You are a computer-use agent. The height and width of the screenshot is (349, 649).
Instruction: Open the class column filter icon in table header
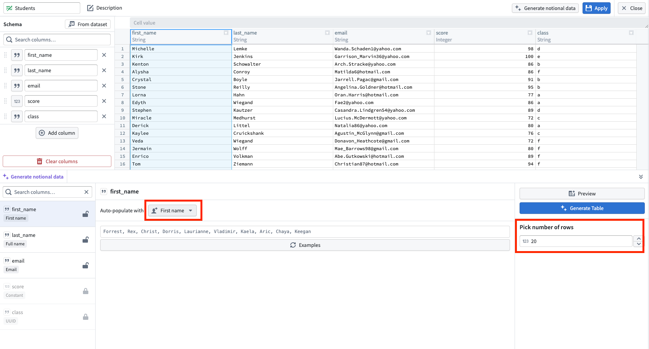pos(631,33)
